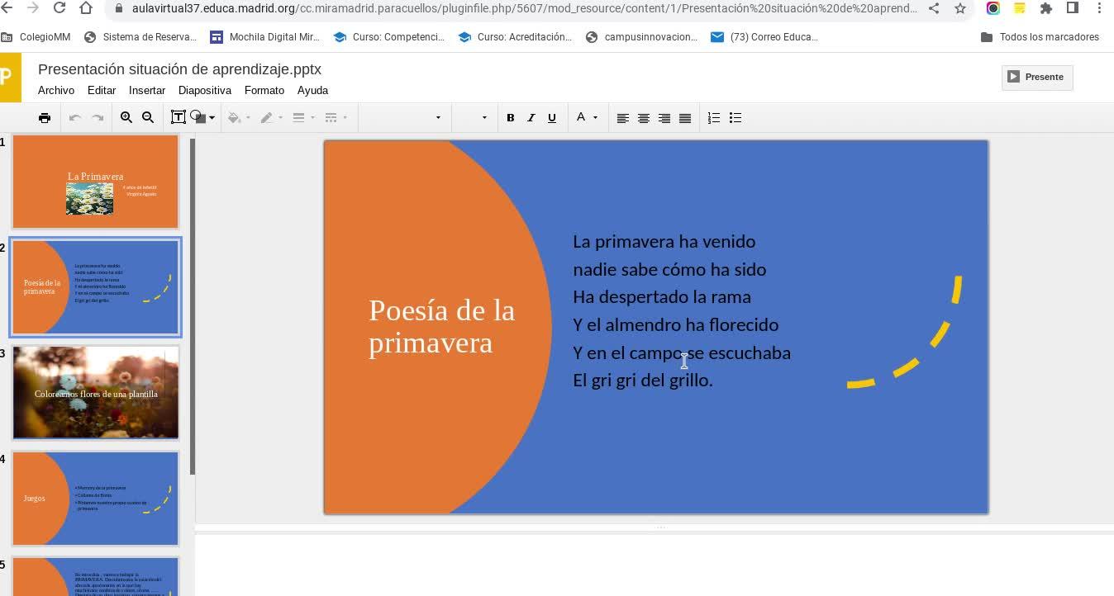
Task: Open the Diapositiva menu
Action: (205, 90)
